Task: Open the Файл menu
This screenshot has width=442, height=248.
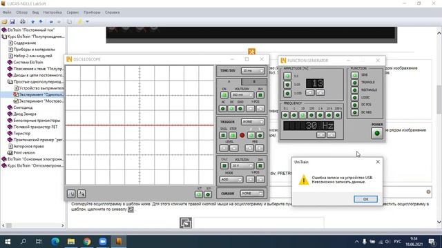Action: pos(7,12)
